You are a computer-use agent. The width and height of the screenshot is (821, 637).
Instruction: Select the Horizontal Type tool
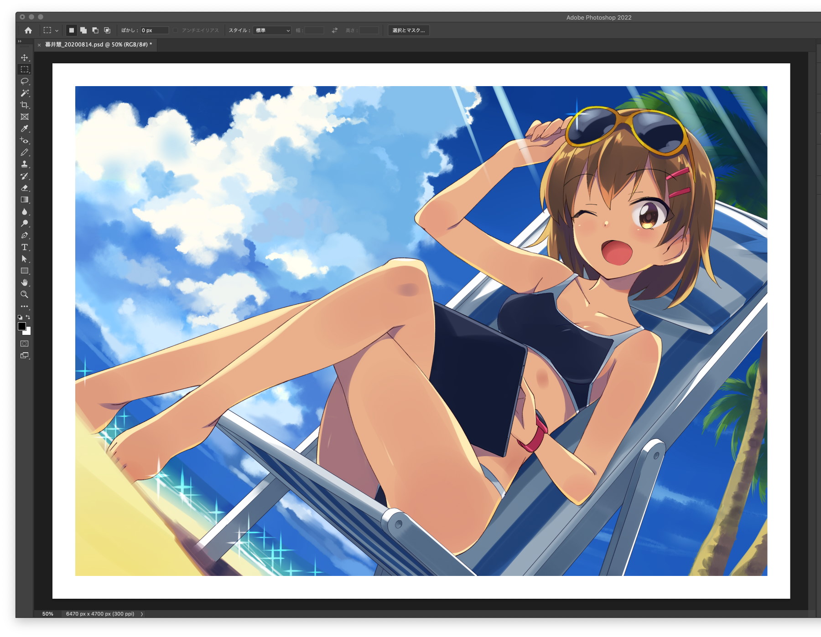(x=24, y=247)
